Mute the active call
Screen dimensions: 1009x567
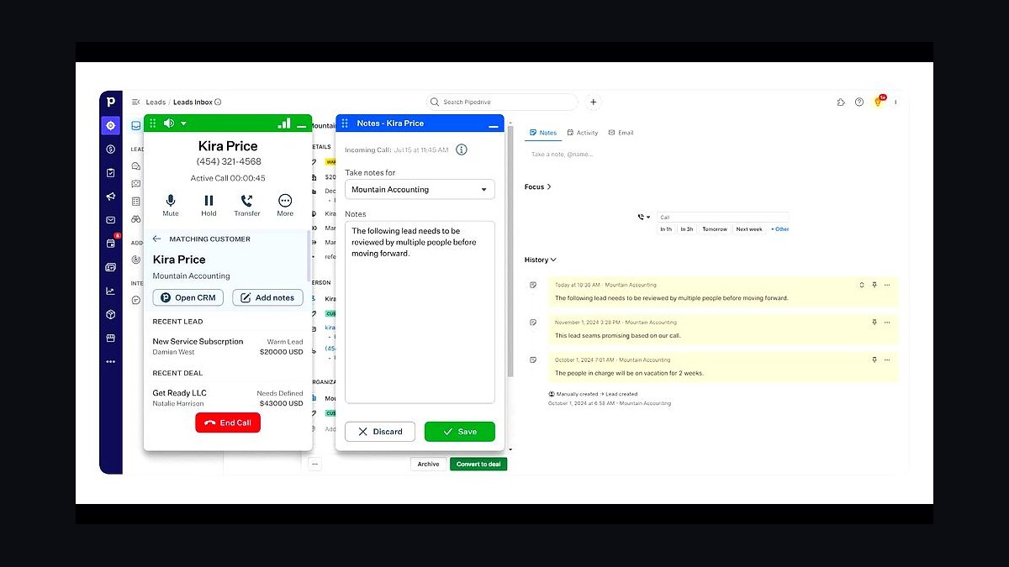click(171, 205)
